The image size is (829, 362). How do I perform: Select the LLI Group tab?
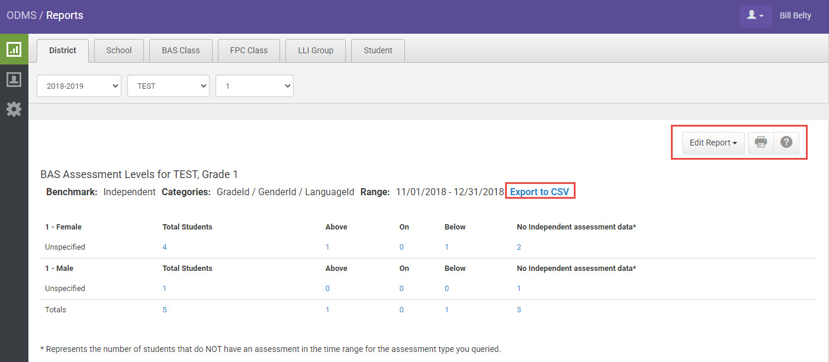coord(315,50)
